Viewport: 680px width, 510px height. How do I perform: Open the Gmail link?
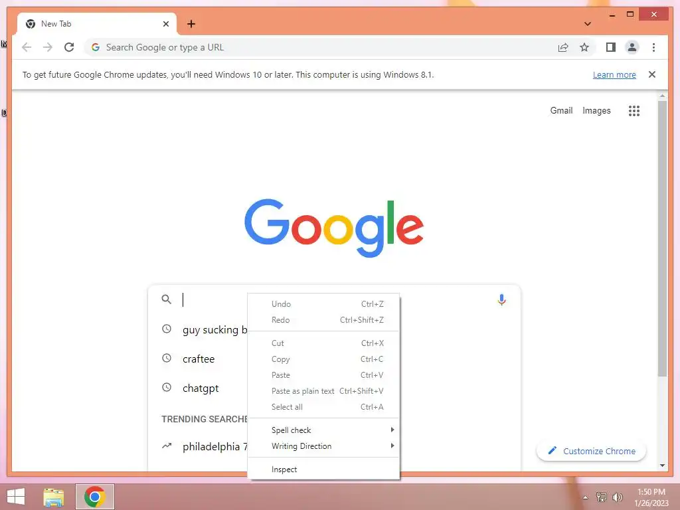click(561, 111)
